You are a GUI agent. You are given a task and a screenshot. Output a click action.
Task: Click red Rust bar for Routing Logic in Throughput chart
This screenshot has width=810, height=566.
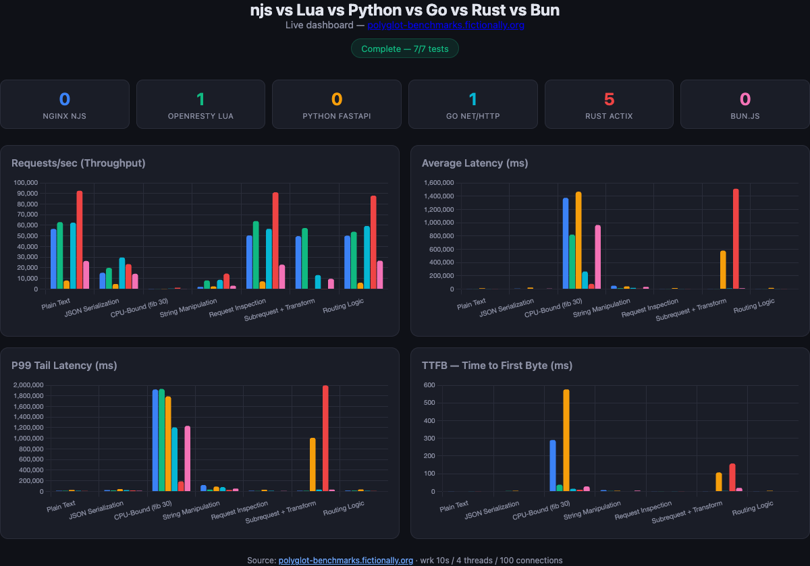[x=373, y=242]
